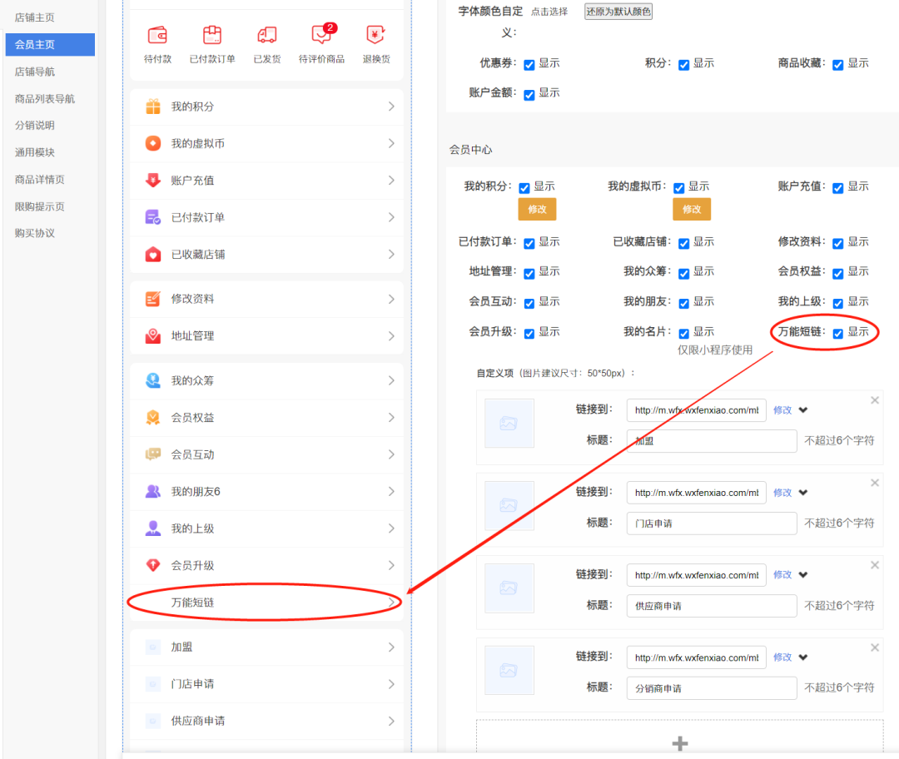899x759 pixels.
Task: Open 会员权益 row chevron
Action: pos(391,417)
